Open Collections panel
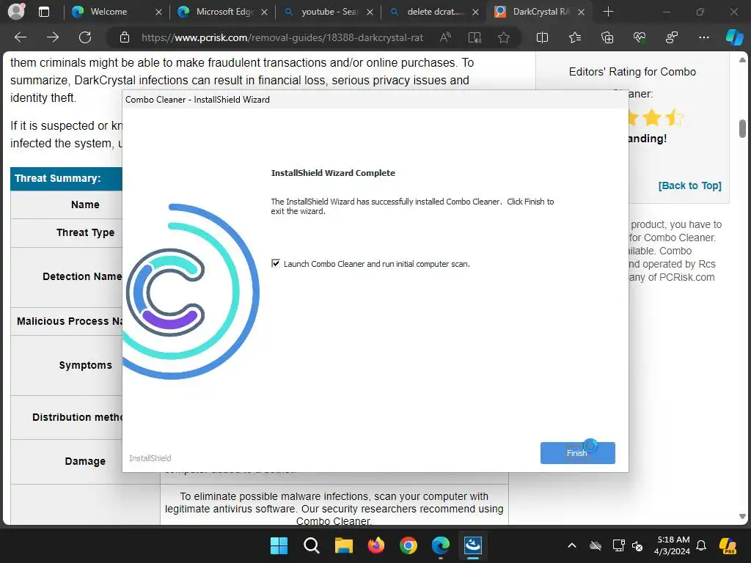Viewport: 751px width, 563px height. point(607,37)
